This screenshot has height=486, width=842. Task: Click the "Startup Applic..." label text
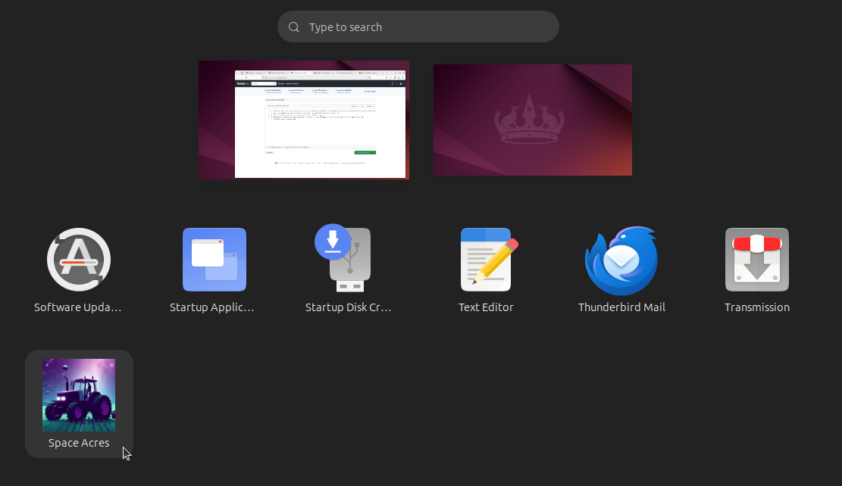click(212, 307)
